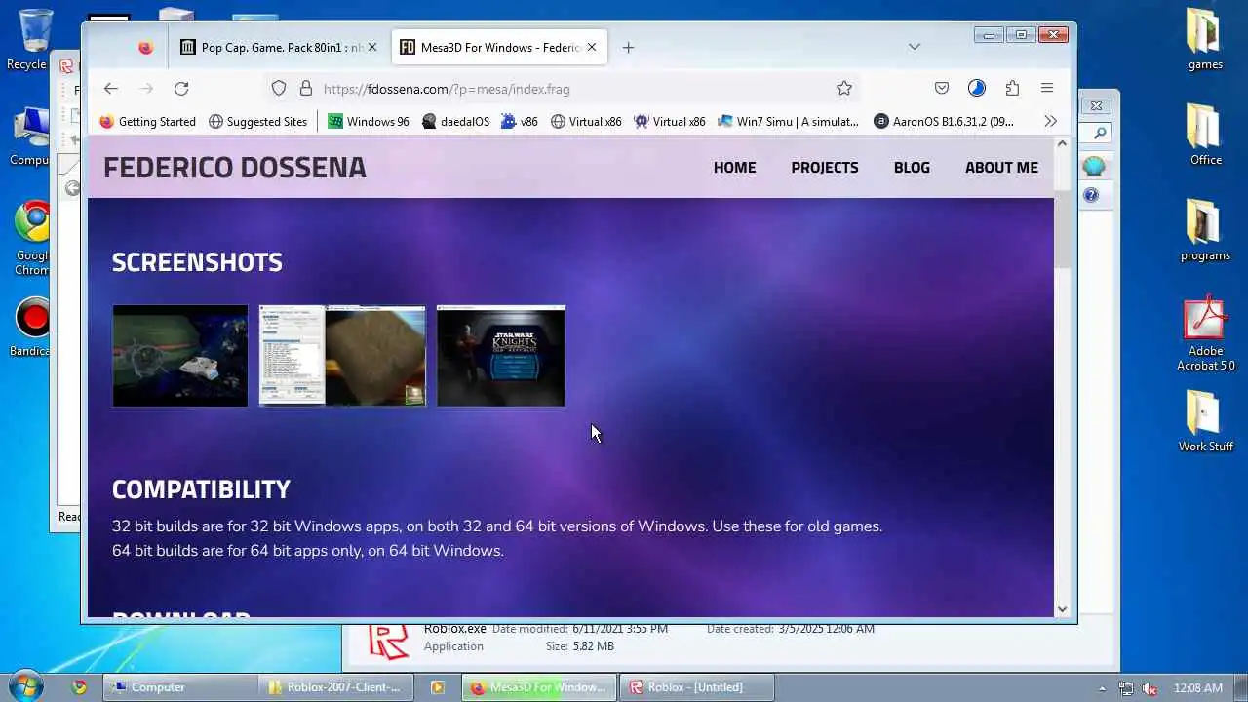Click the page scrollbar up arrow
Image resolution: width=1248 pixels, height=702 pixels.
tap(1063, 143)
